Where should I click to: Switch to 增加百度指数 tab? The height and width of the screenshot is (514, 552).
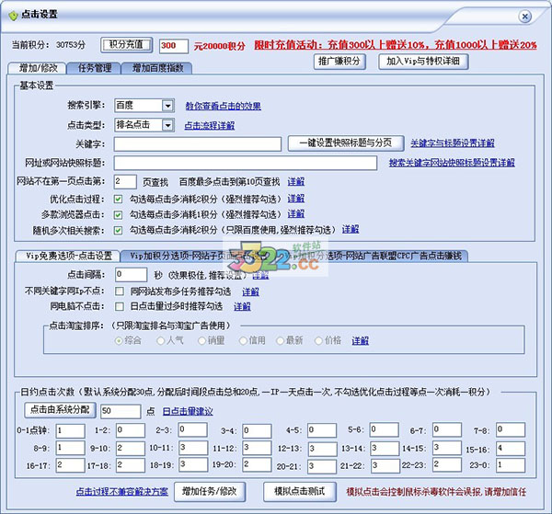[157, 68]
